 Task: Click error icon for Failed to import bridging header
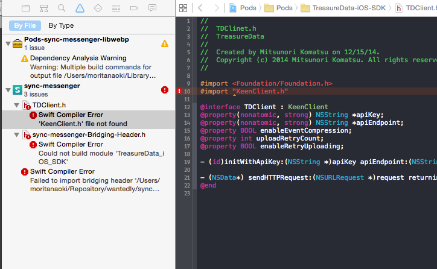[25, 171]
